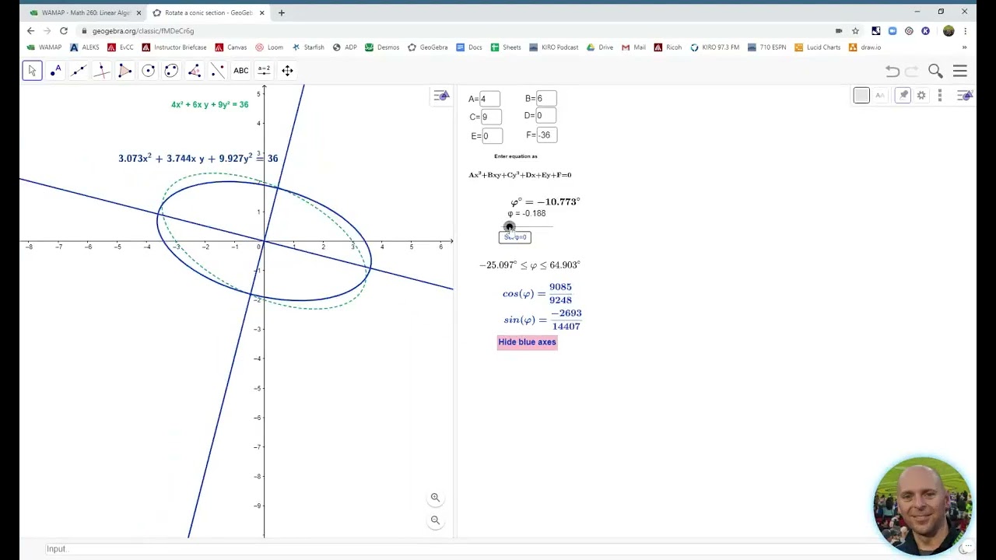This screenshot has width=996, height=560.
Task: Click the GeoGebra Undo arrow
Action: [893, 72]
